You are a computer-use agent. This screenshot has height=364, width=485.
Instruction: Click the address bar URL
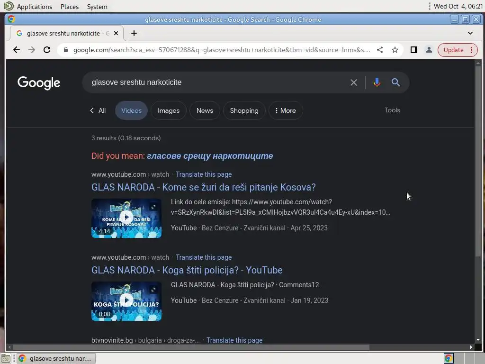click(222, 50)
